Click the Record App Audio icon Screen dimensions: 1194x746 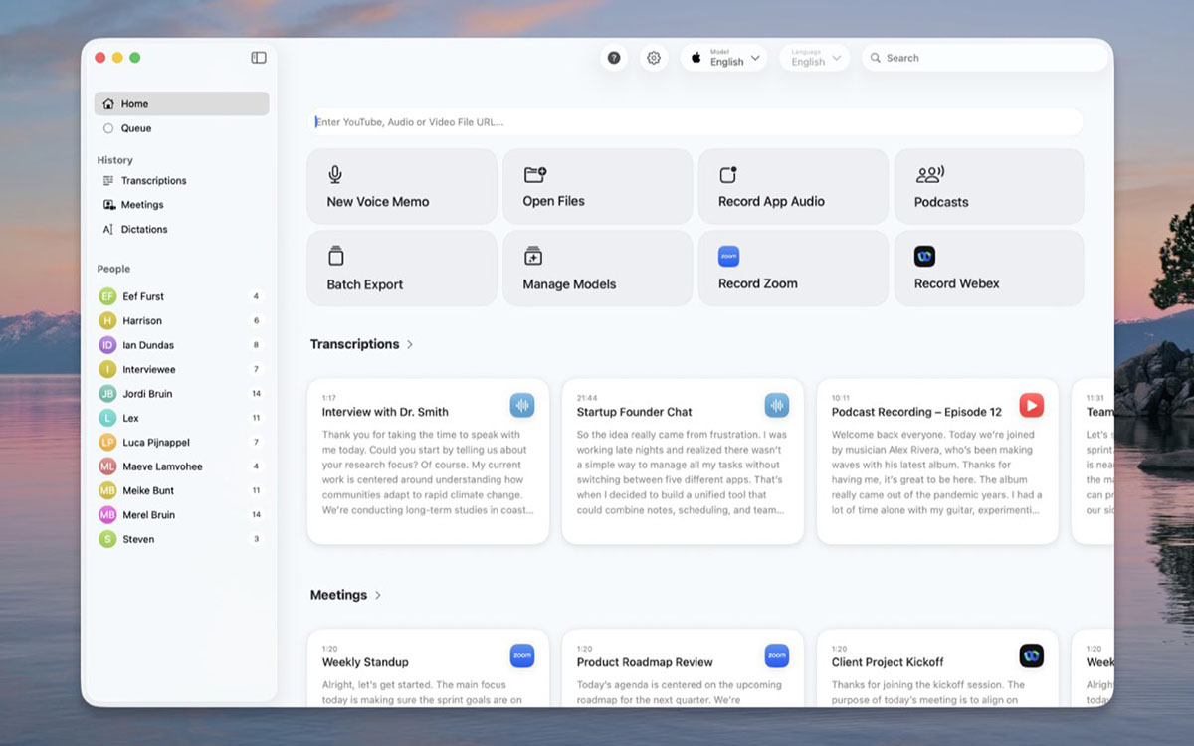(x=728, y=175)
